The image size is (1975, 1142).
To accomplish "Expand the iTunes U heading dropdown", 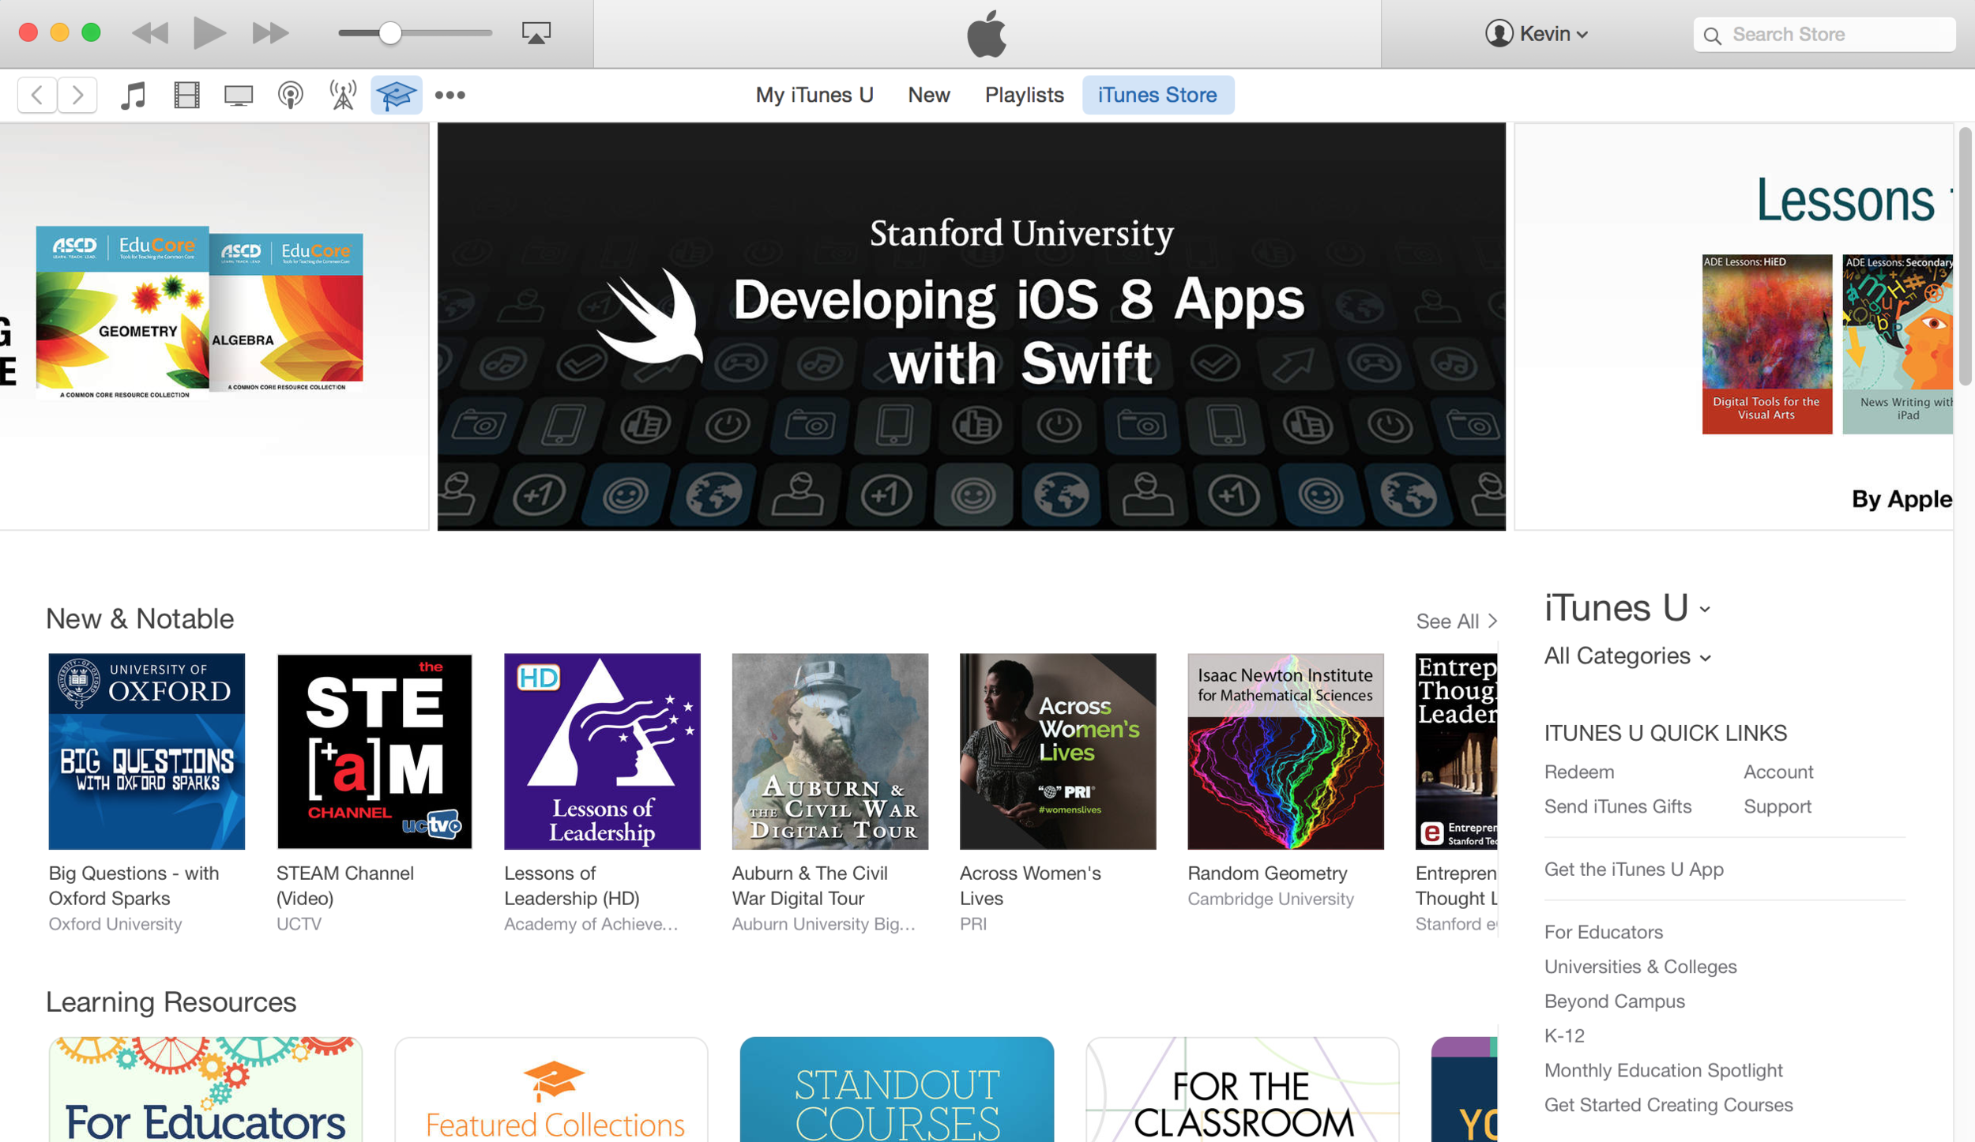I will pyautogui.click(x=1627, y=608).
